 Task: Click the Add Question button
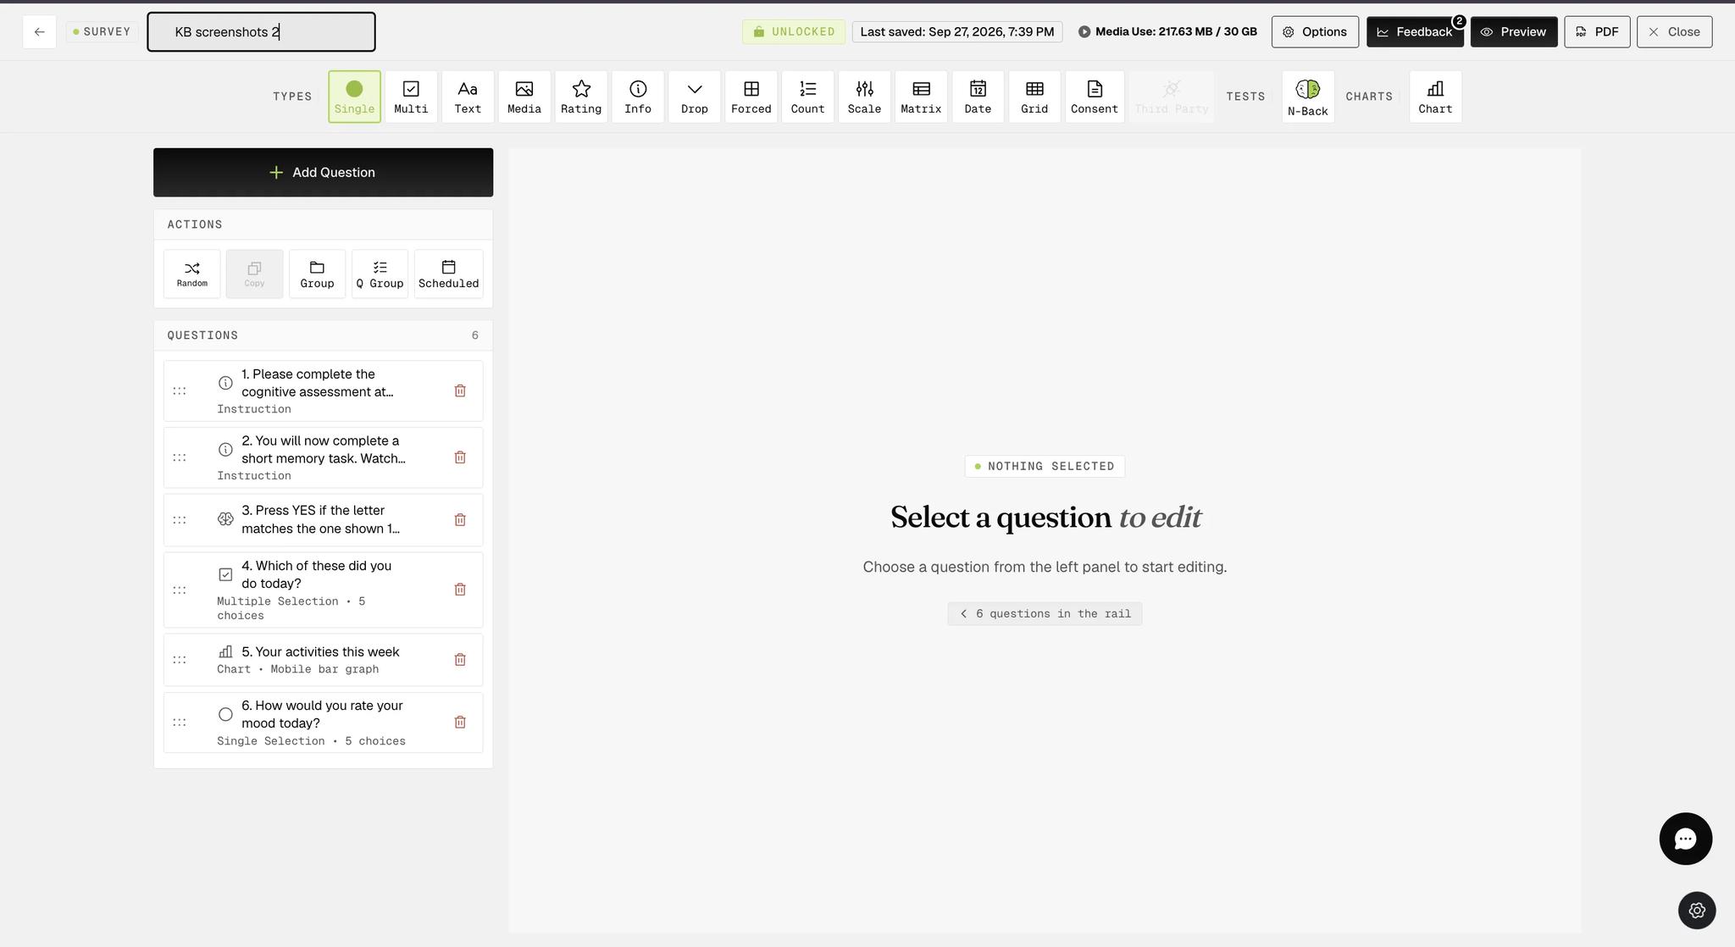323,173
